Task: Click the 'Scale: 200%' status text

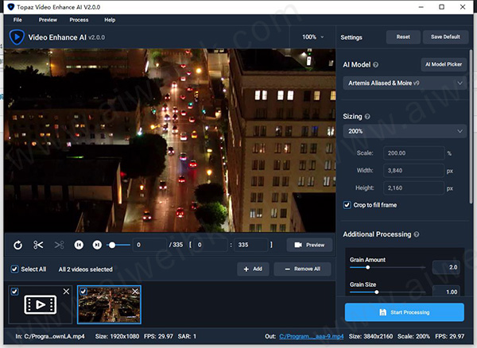Action: point(413,336)
